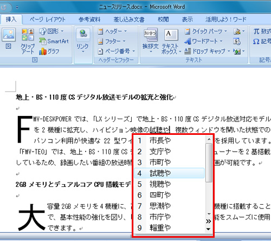Click the large drop cap character 大
271x241 pixels.
(x=31, y=217)
